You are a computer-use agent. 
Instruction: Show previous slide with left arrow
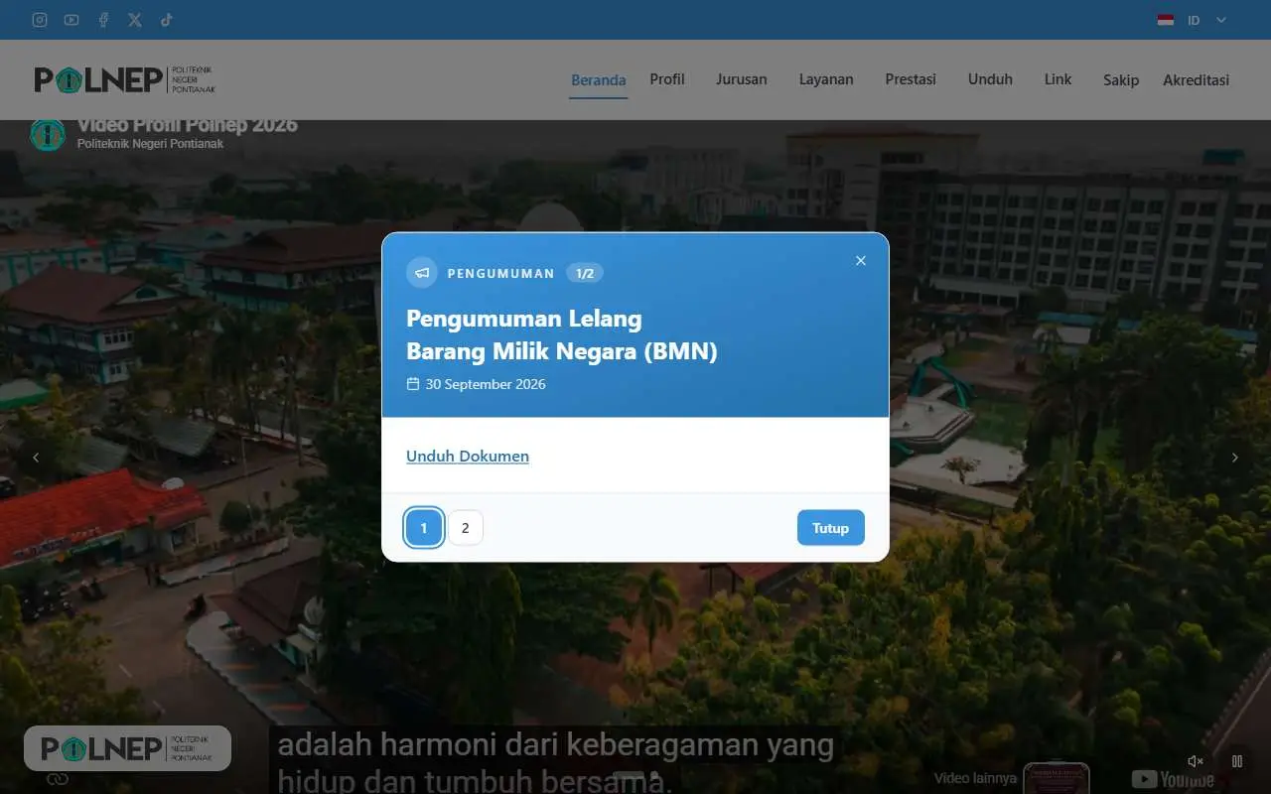[36, 458]
